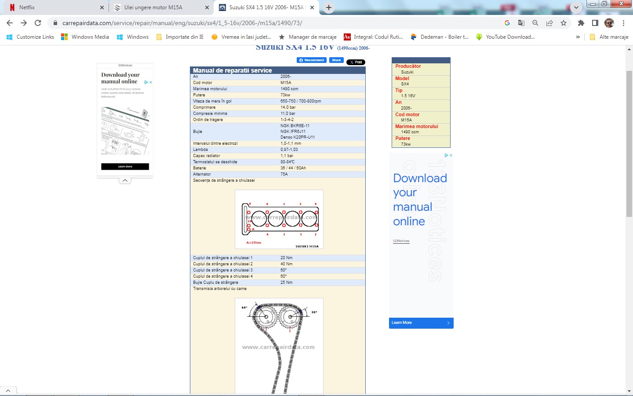Open the tab search dropdown arrow
This screenshot has height=396, width=633.
[x=576, y=7]
